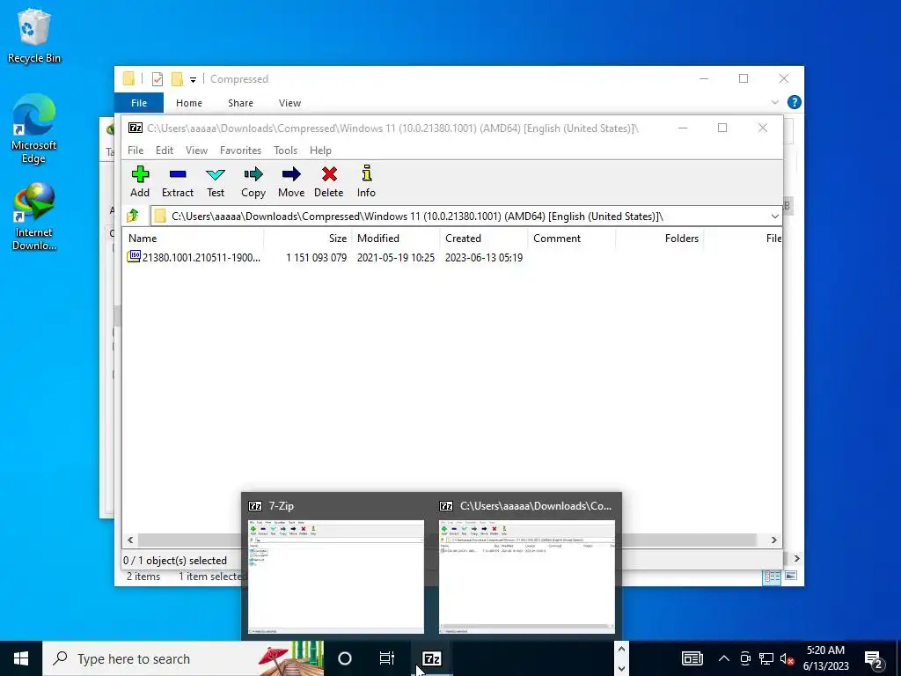Click created date 2023-06-13 05:19
Image resolution: width=901 pixels, height=676 pixels.
pos(484,258)
